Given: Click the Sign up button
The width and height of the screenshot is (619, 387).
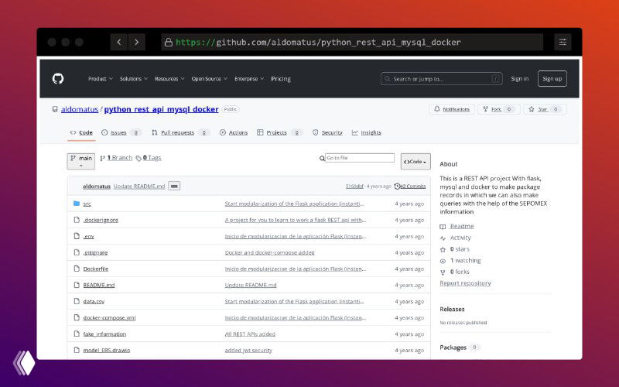Looking at the screenshot, I should point(552,79).
